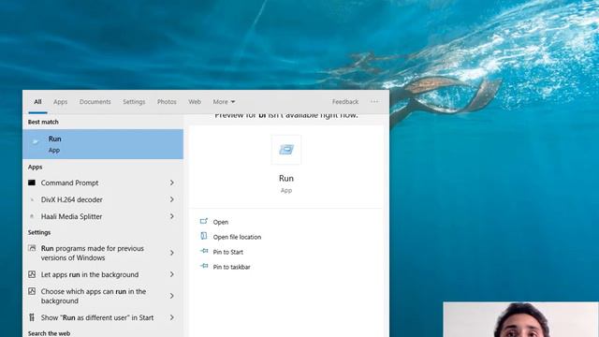Viewport: 599px width, 337px height.
Task: Click icon beside Let apps run in background
Action: [x=32, y=274]
